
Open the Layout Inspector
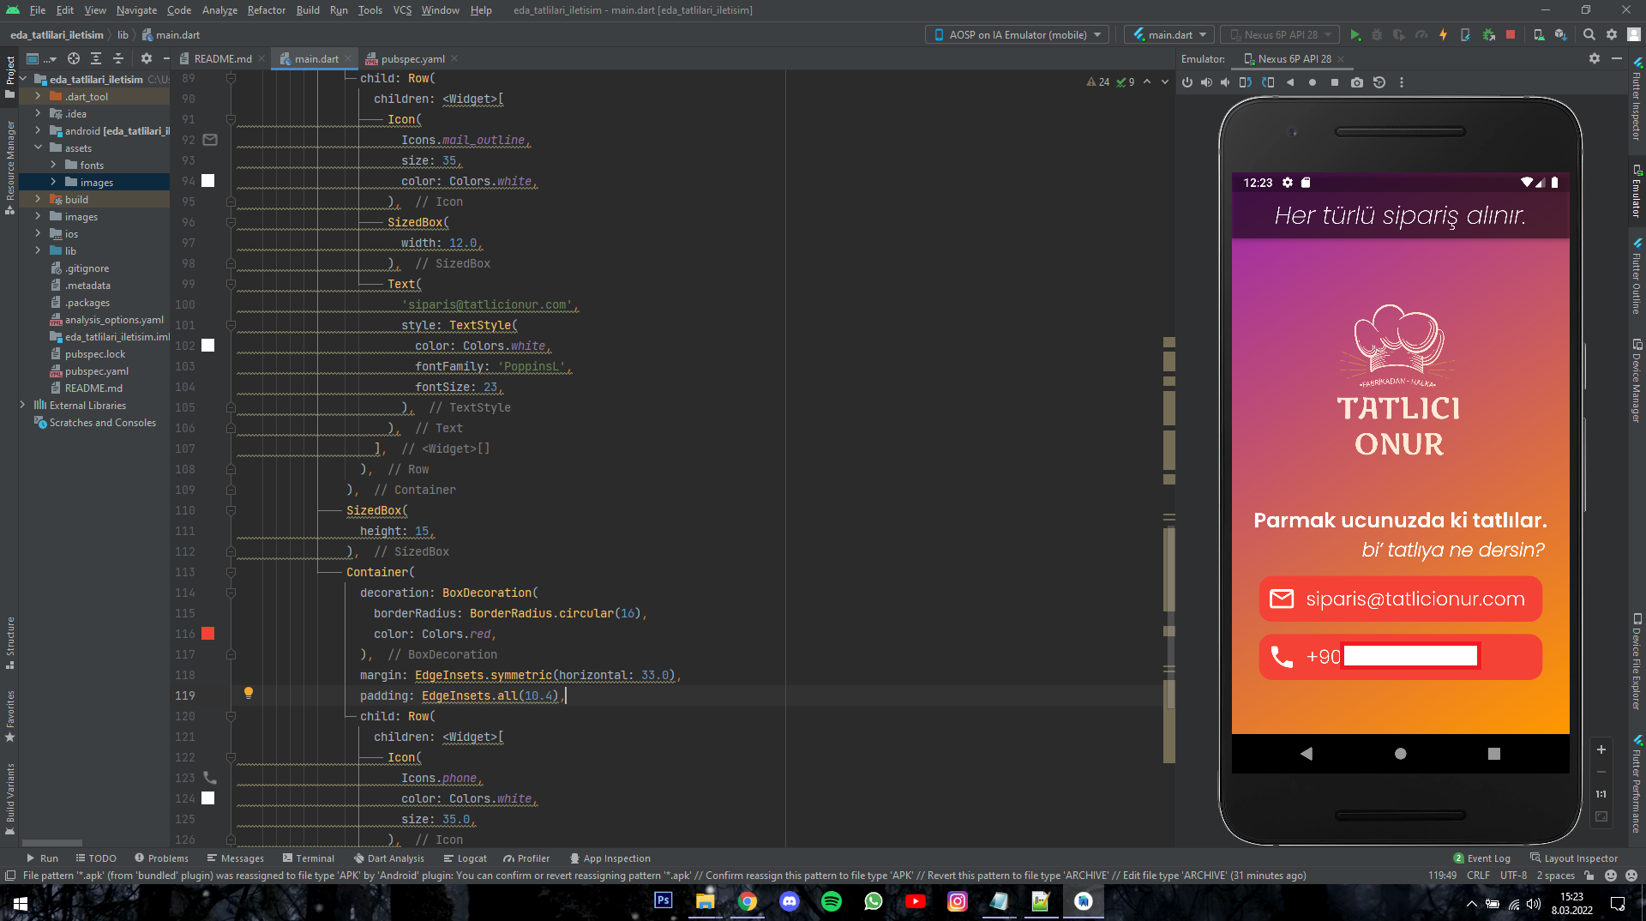1574,858
